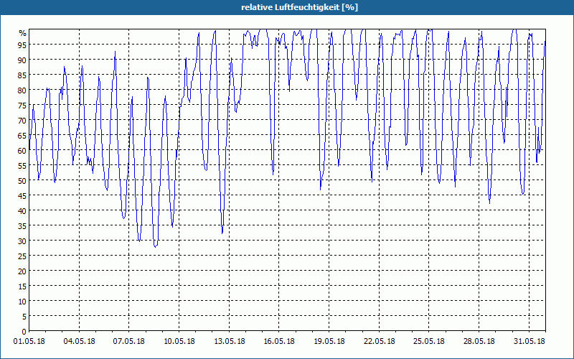Click the x-axis date label 19.05.18

coord(329,341)
